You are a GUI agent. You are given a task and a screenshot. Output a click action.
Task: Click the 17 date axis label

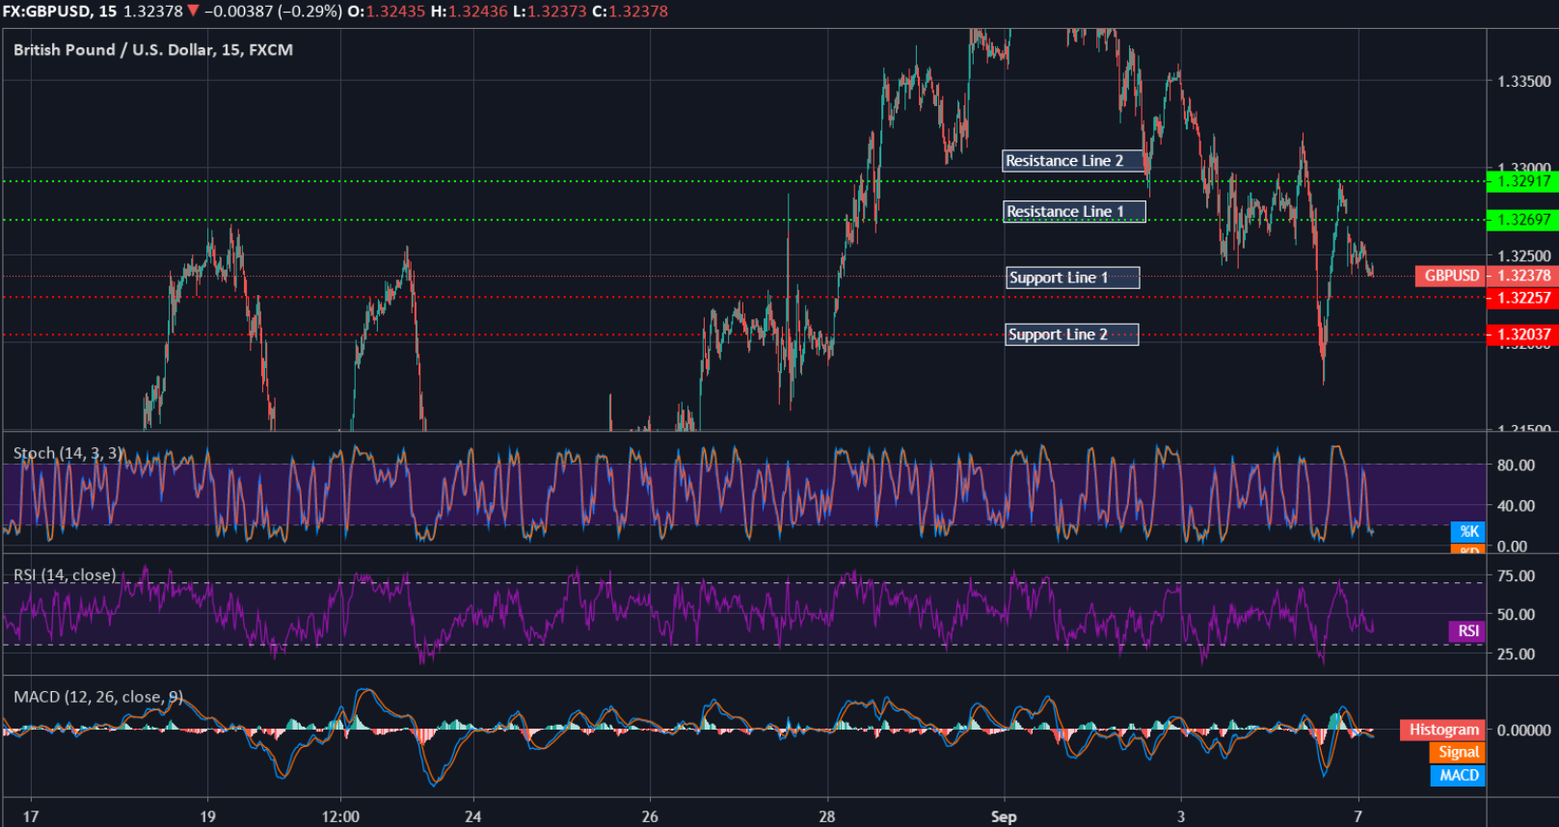[x=31, y=817]
